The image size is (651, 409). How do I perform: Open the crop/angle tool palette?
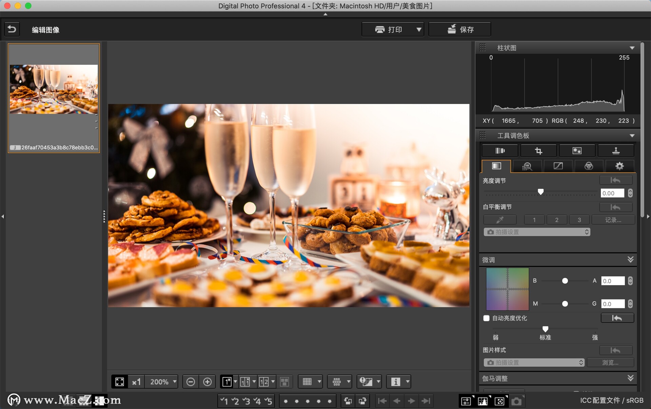(x=538, y=150)
